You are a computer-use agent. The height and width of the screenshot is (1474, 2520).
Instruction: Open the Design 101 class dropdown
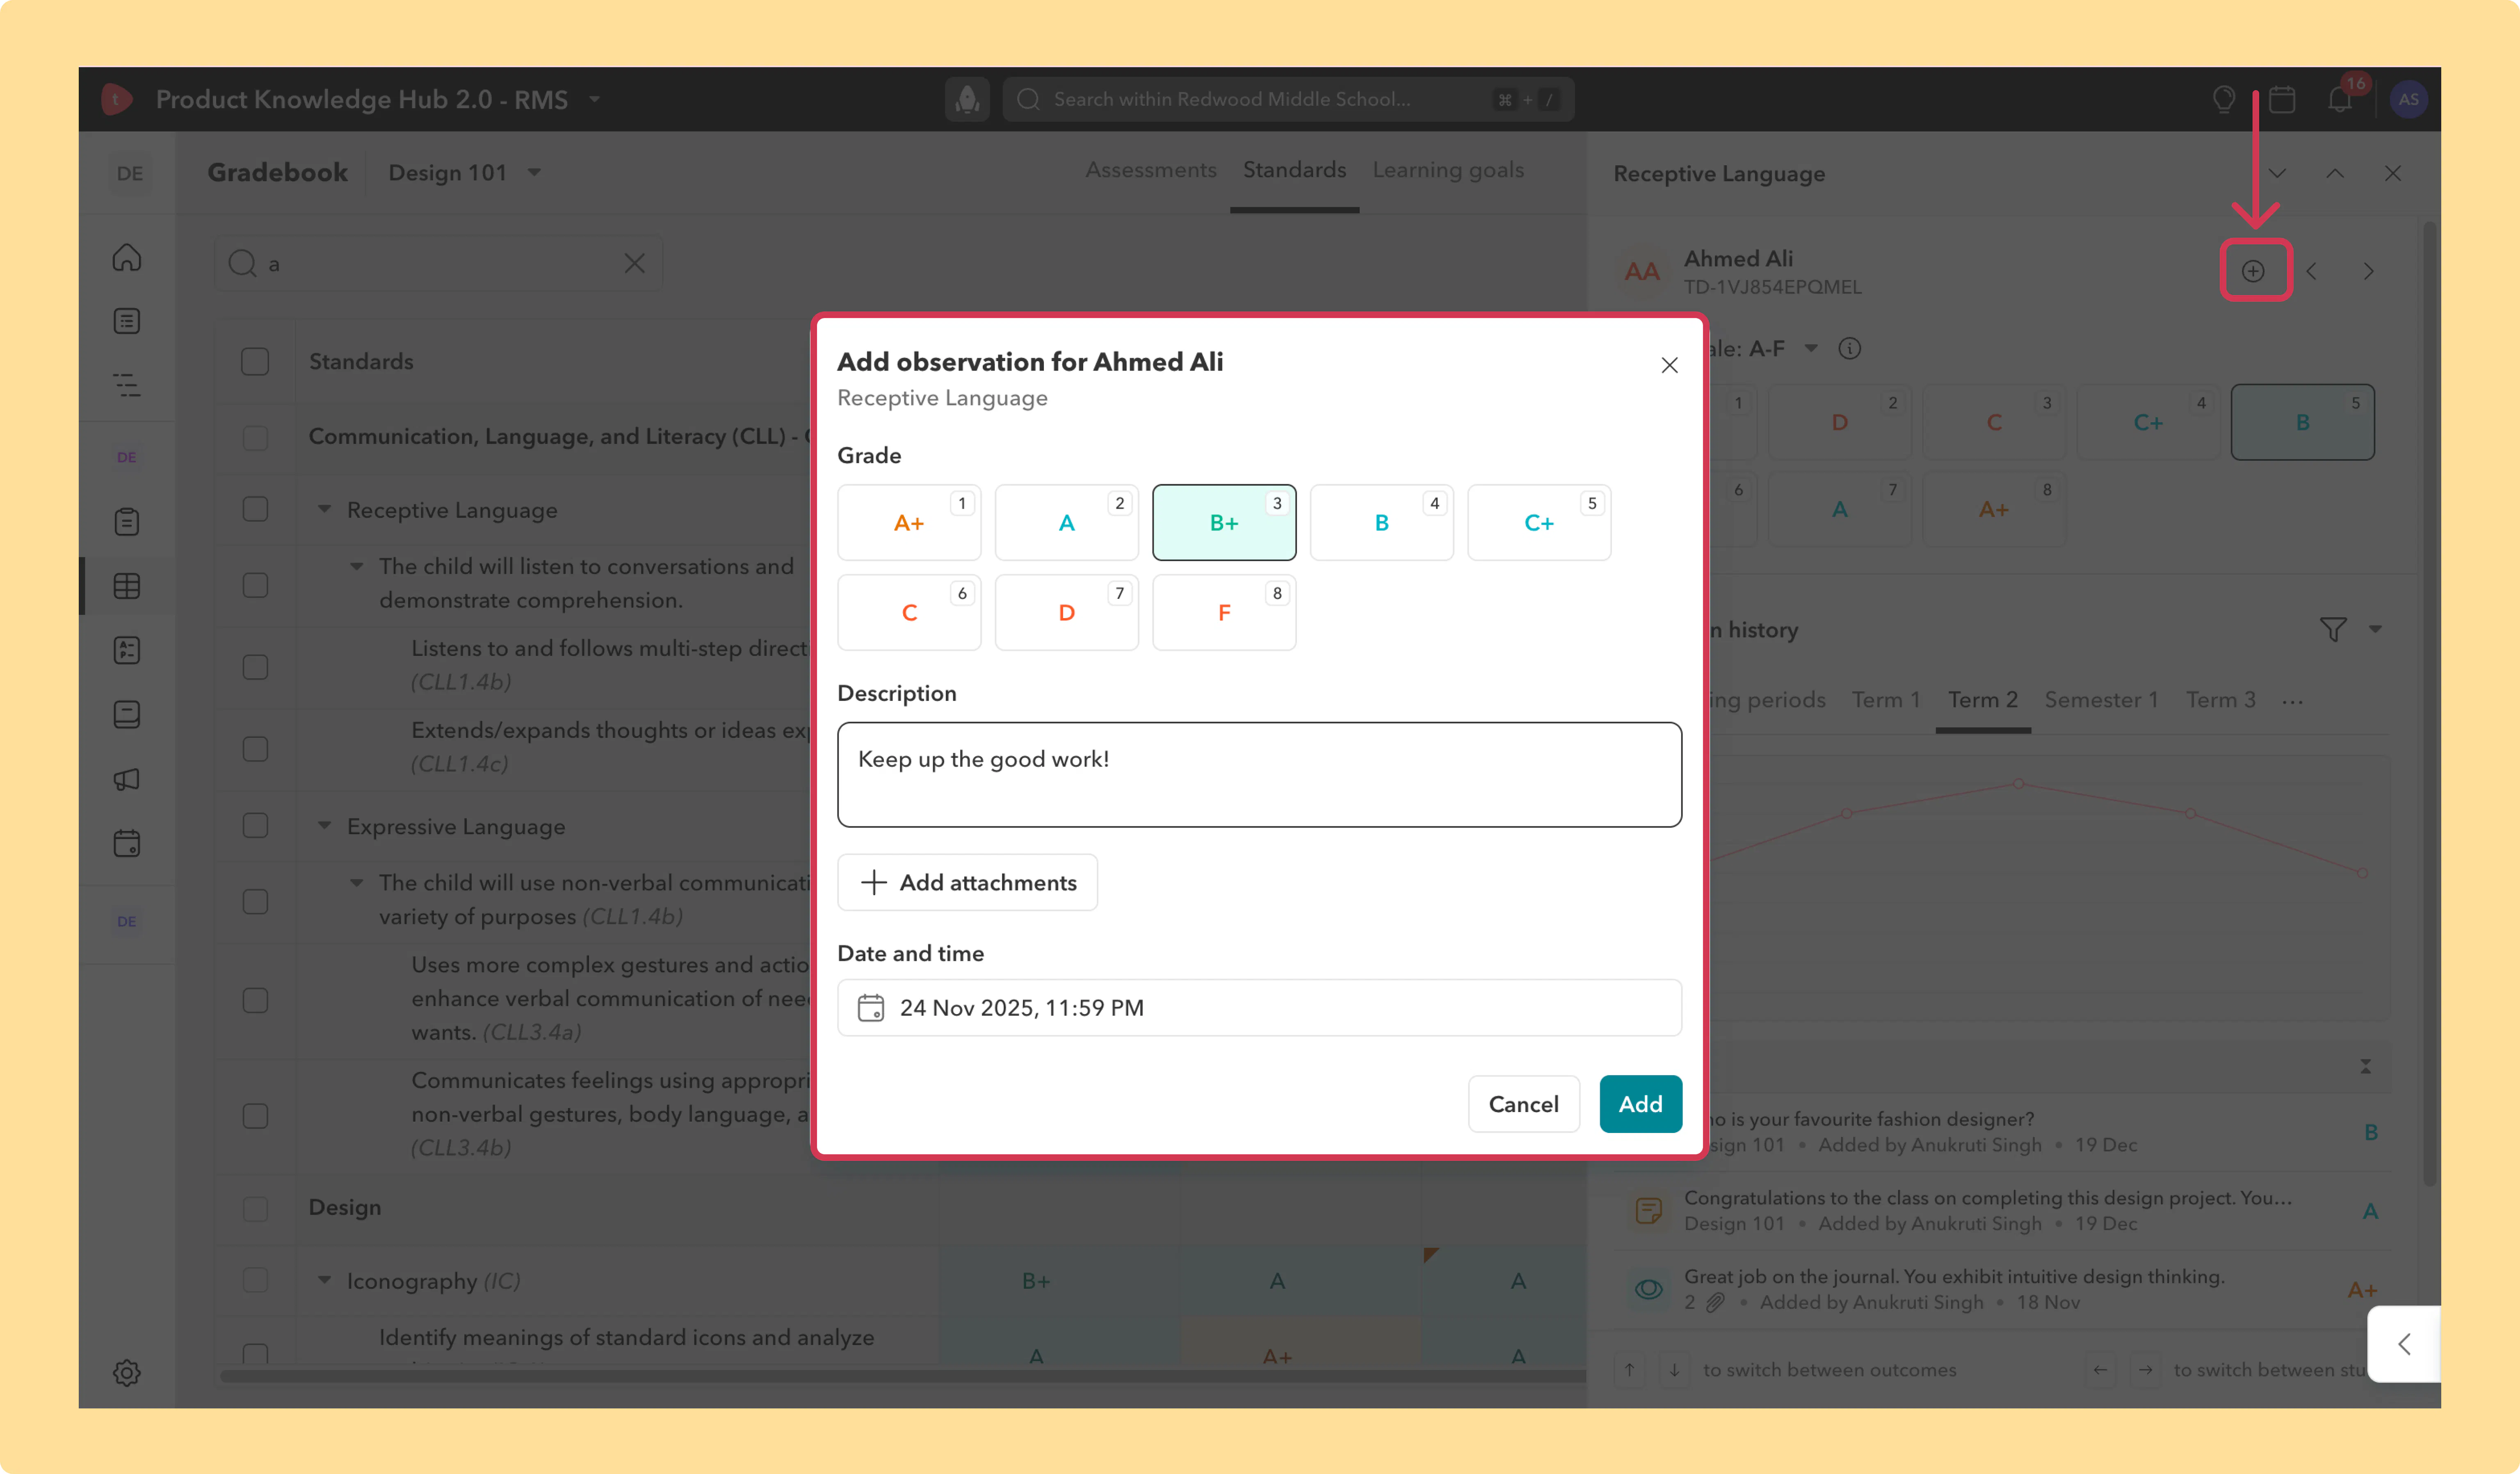pos(535,173)
